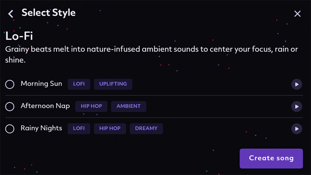This screenshot has width=311, height=175.
Task: Click the Morning Sun style name
Action: pos(41,84)
